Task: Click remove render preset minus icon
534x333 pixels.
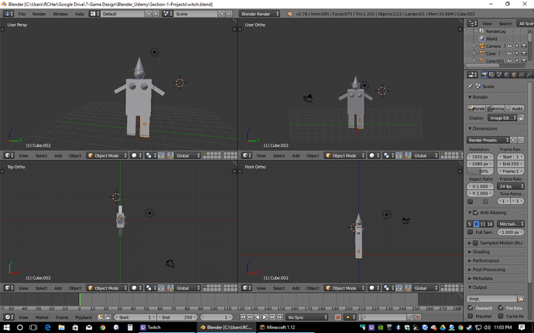Action: 521,140
